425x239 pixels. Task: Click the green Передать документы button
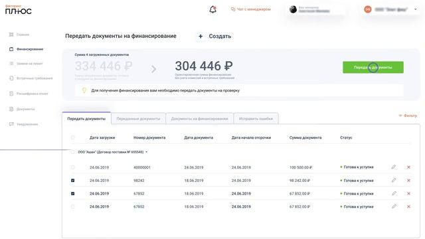click(x=373, y=67)
